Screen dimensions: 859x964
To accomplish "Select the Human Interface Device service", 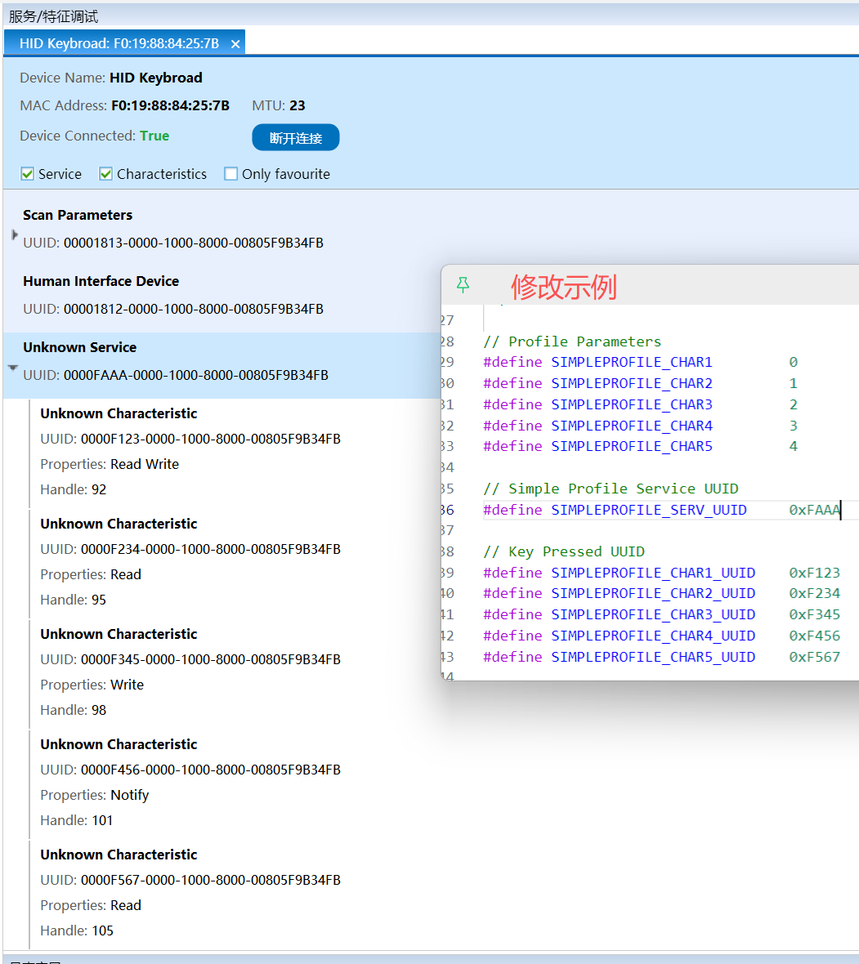I will coord(221,295).
